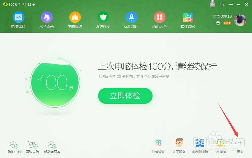Click the 立即体检 button
252x158 pixels.
[x=125, y=96]
